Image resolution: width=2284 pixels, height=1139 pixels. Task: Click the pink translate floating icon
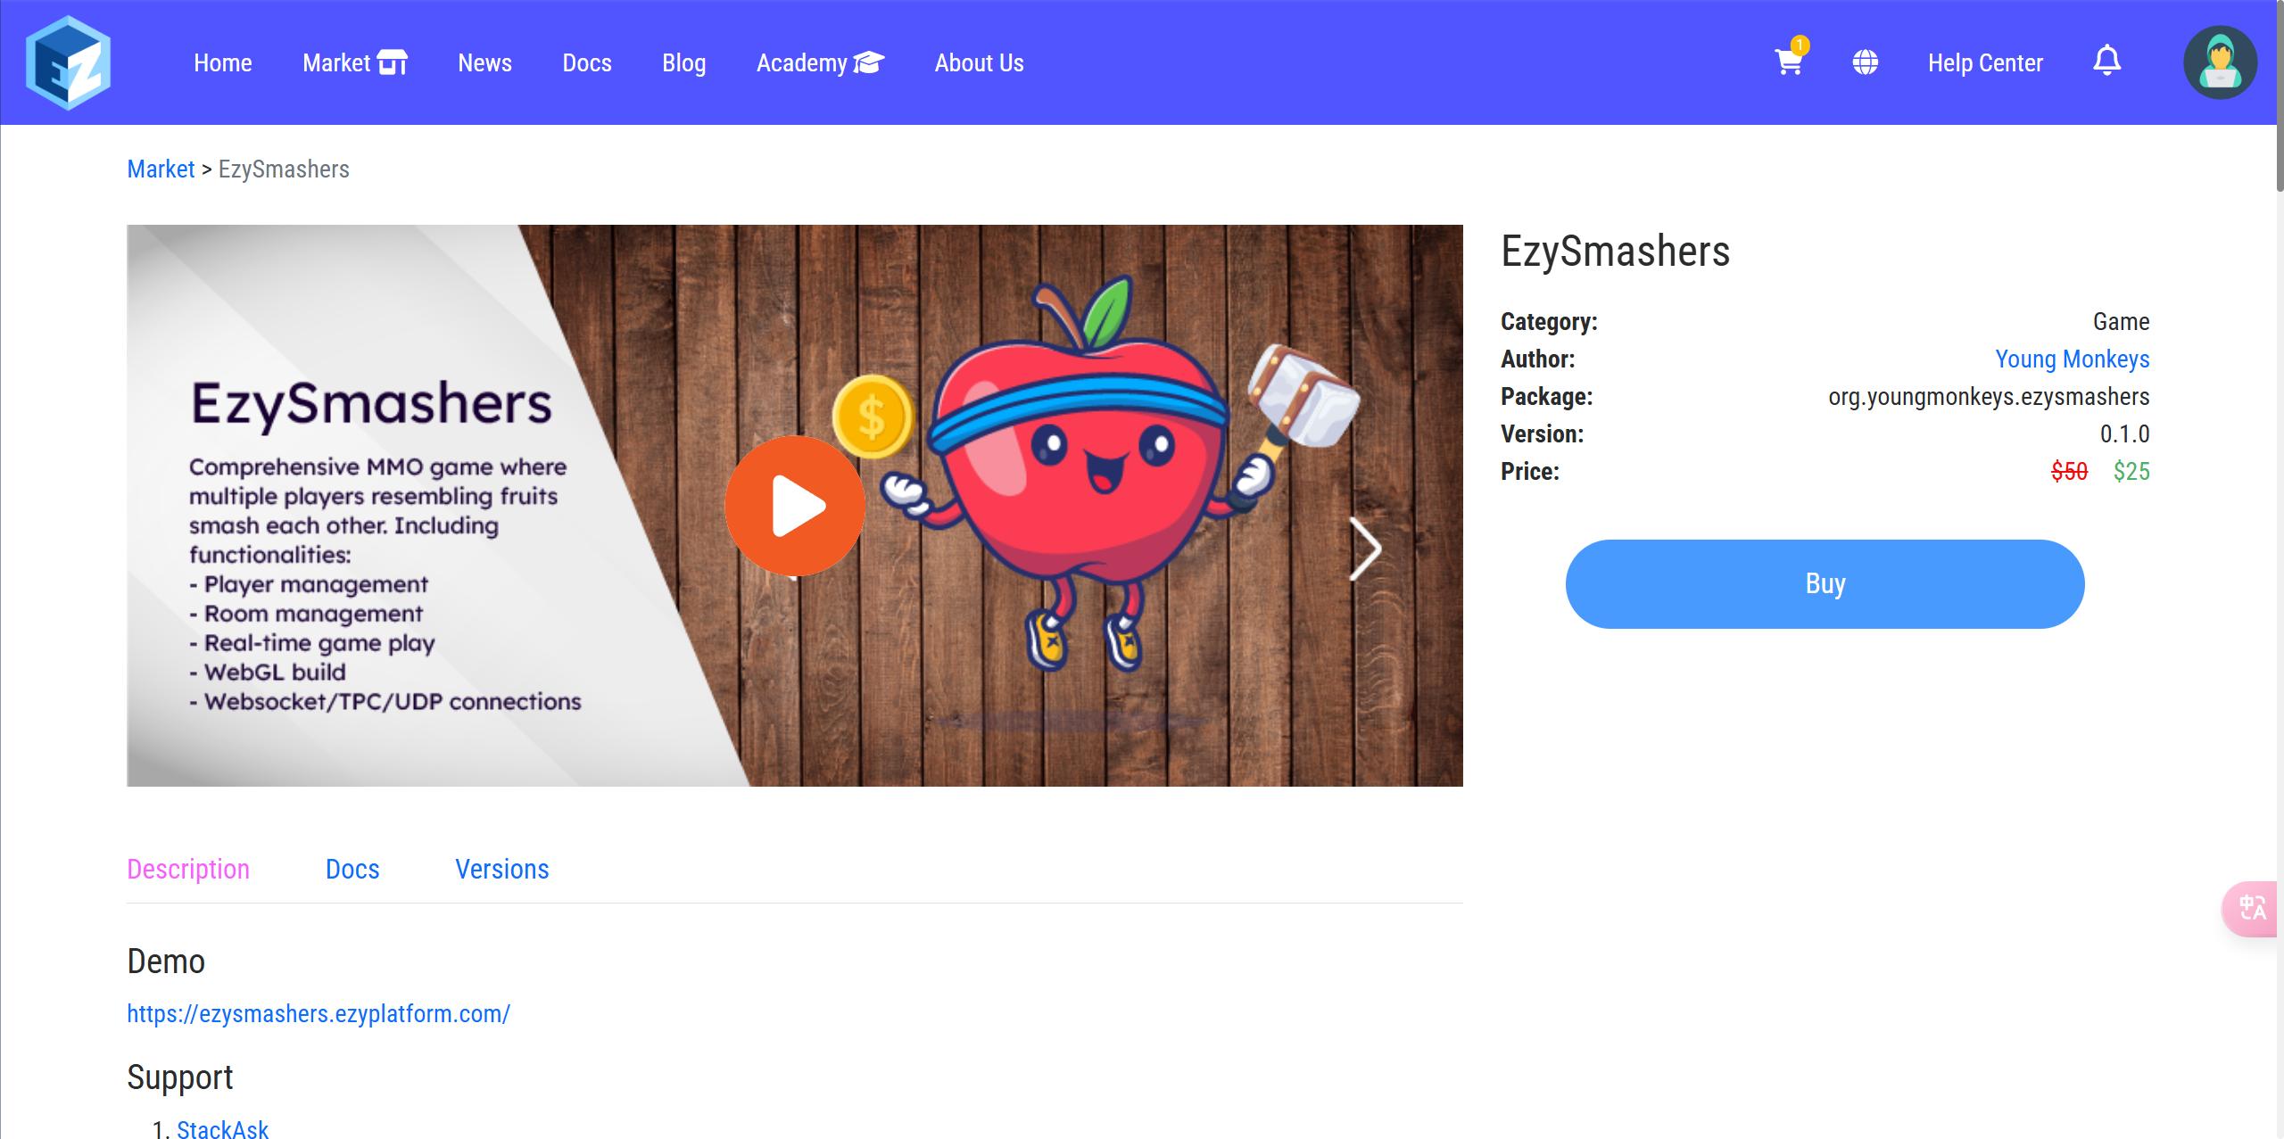tap(2251, 908)
